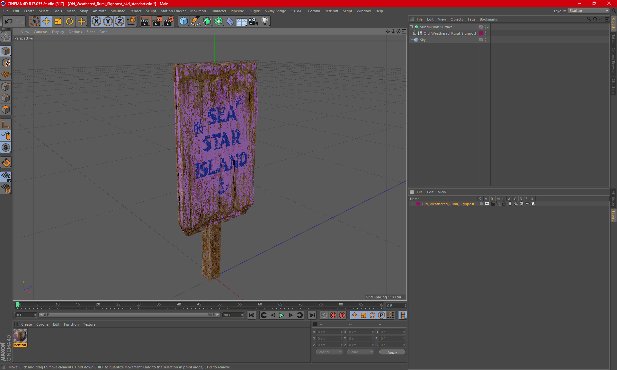Switch to Texture mode
This screenshot has width=617, height=370.
tap(6, 63)
